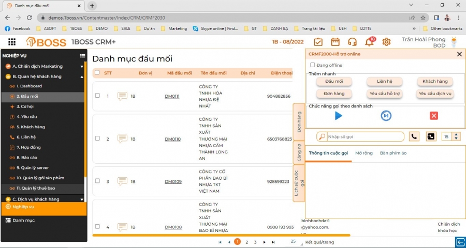
Task: Switch to Thông tin cuộc gọi tab
Action: 328,153
